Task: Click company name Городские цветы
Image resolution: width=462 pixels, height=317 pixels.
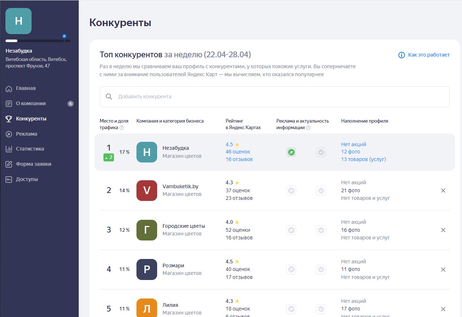Action: pyautogui.click(x=184, y=226)
